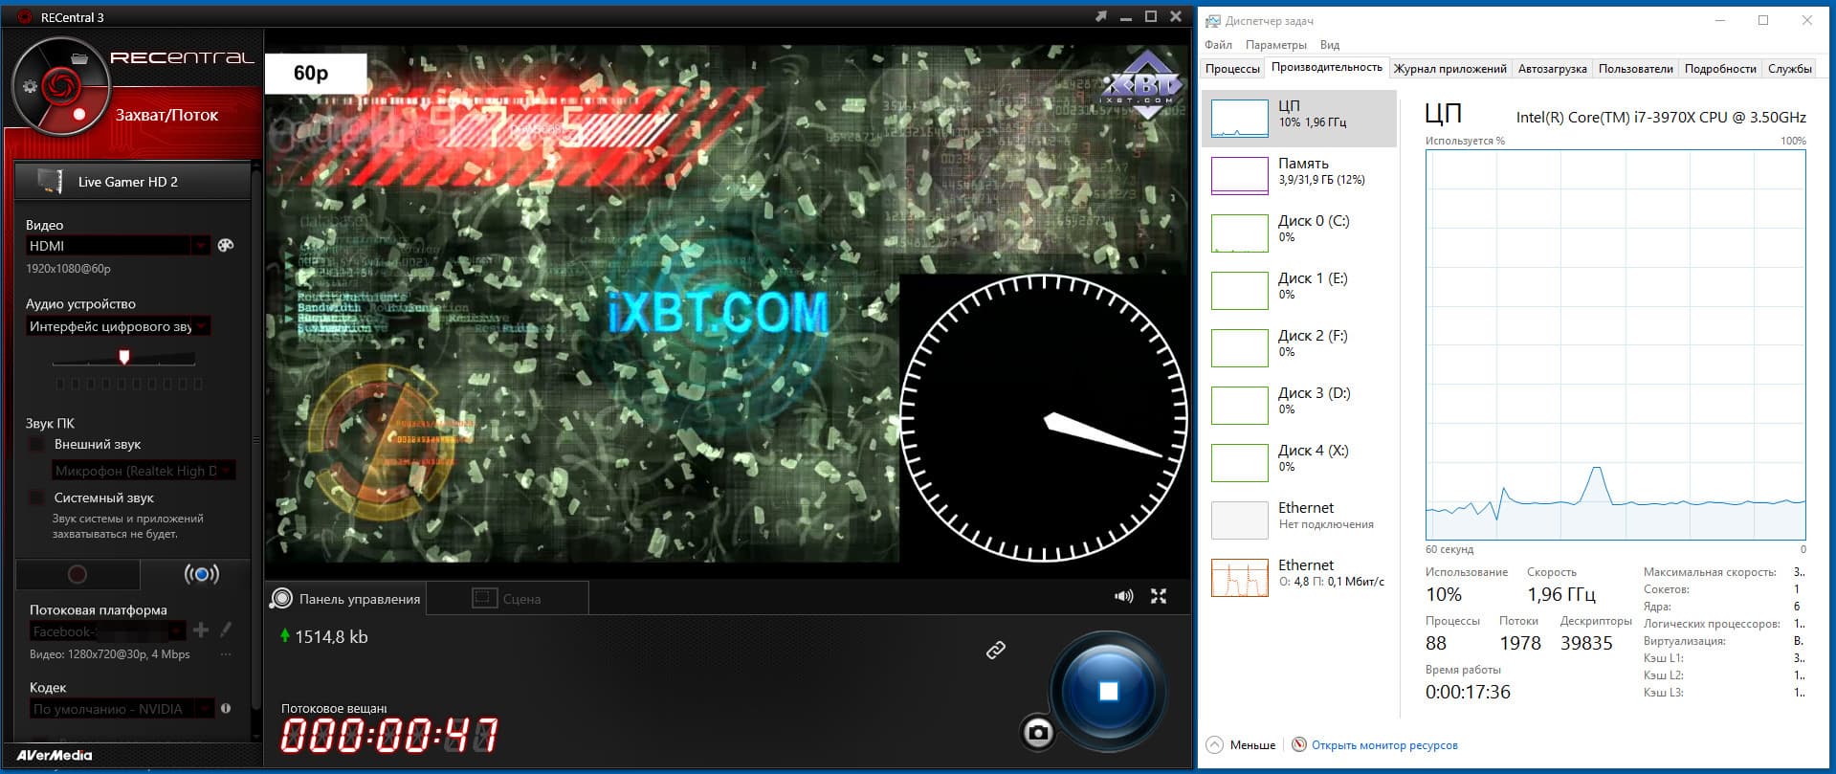Click the red swirl center of RECentral dial
The height and width of the screenshot is (774, 1836).
61,86
